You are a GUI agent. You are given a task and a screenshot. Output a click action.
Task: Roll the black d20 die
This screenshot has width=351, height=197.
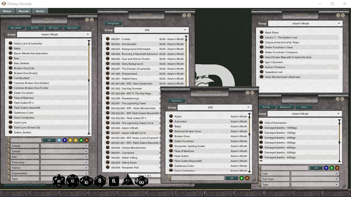(x=58, y=181)
